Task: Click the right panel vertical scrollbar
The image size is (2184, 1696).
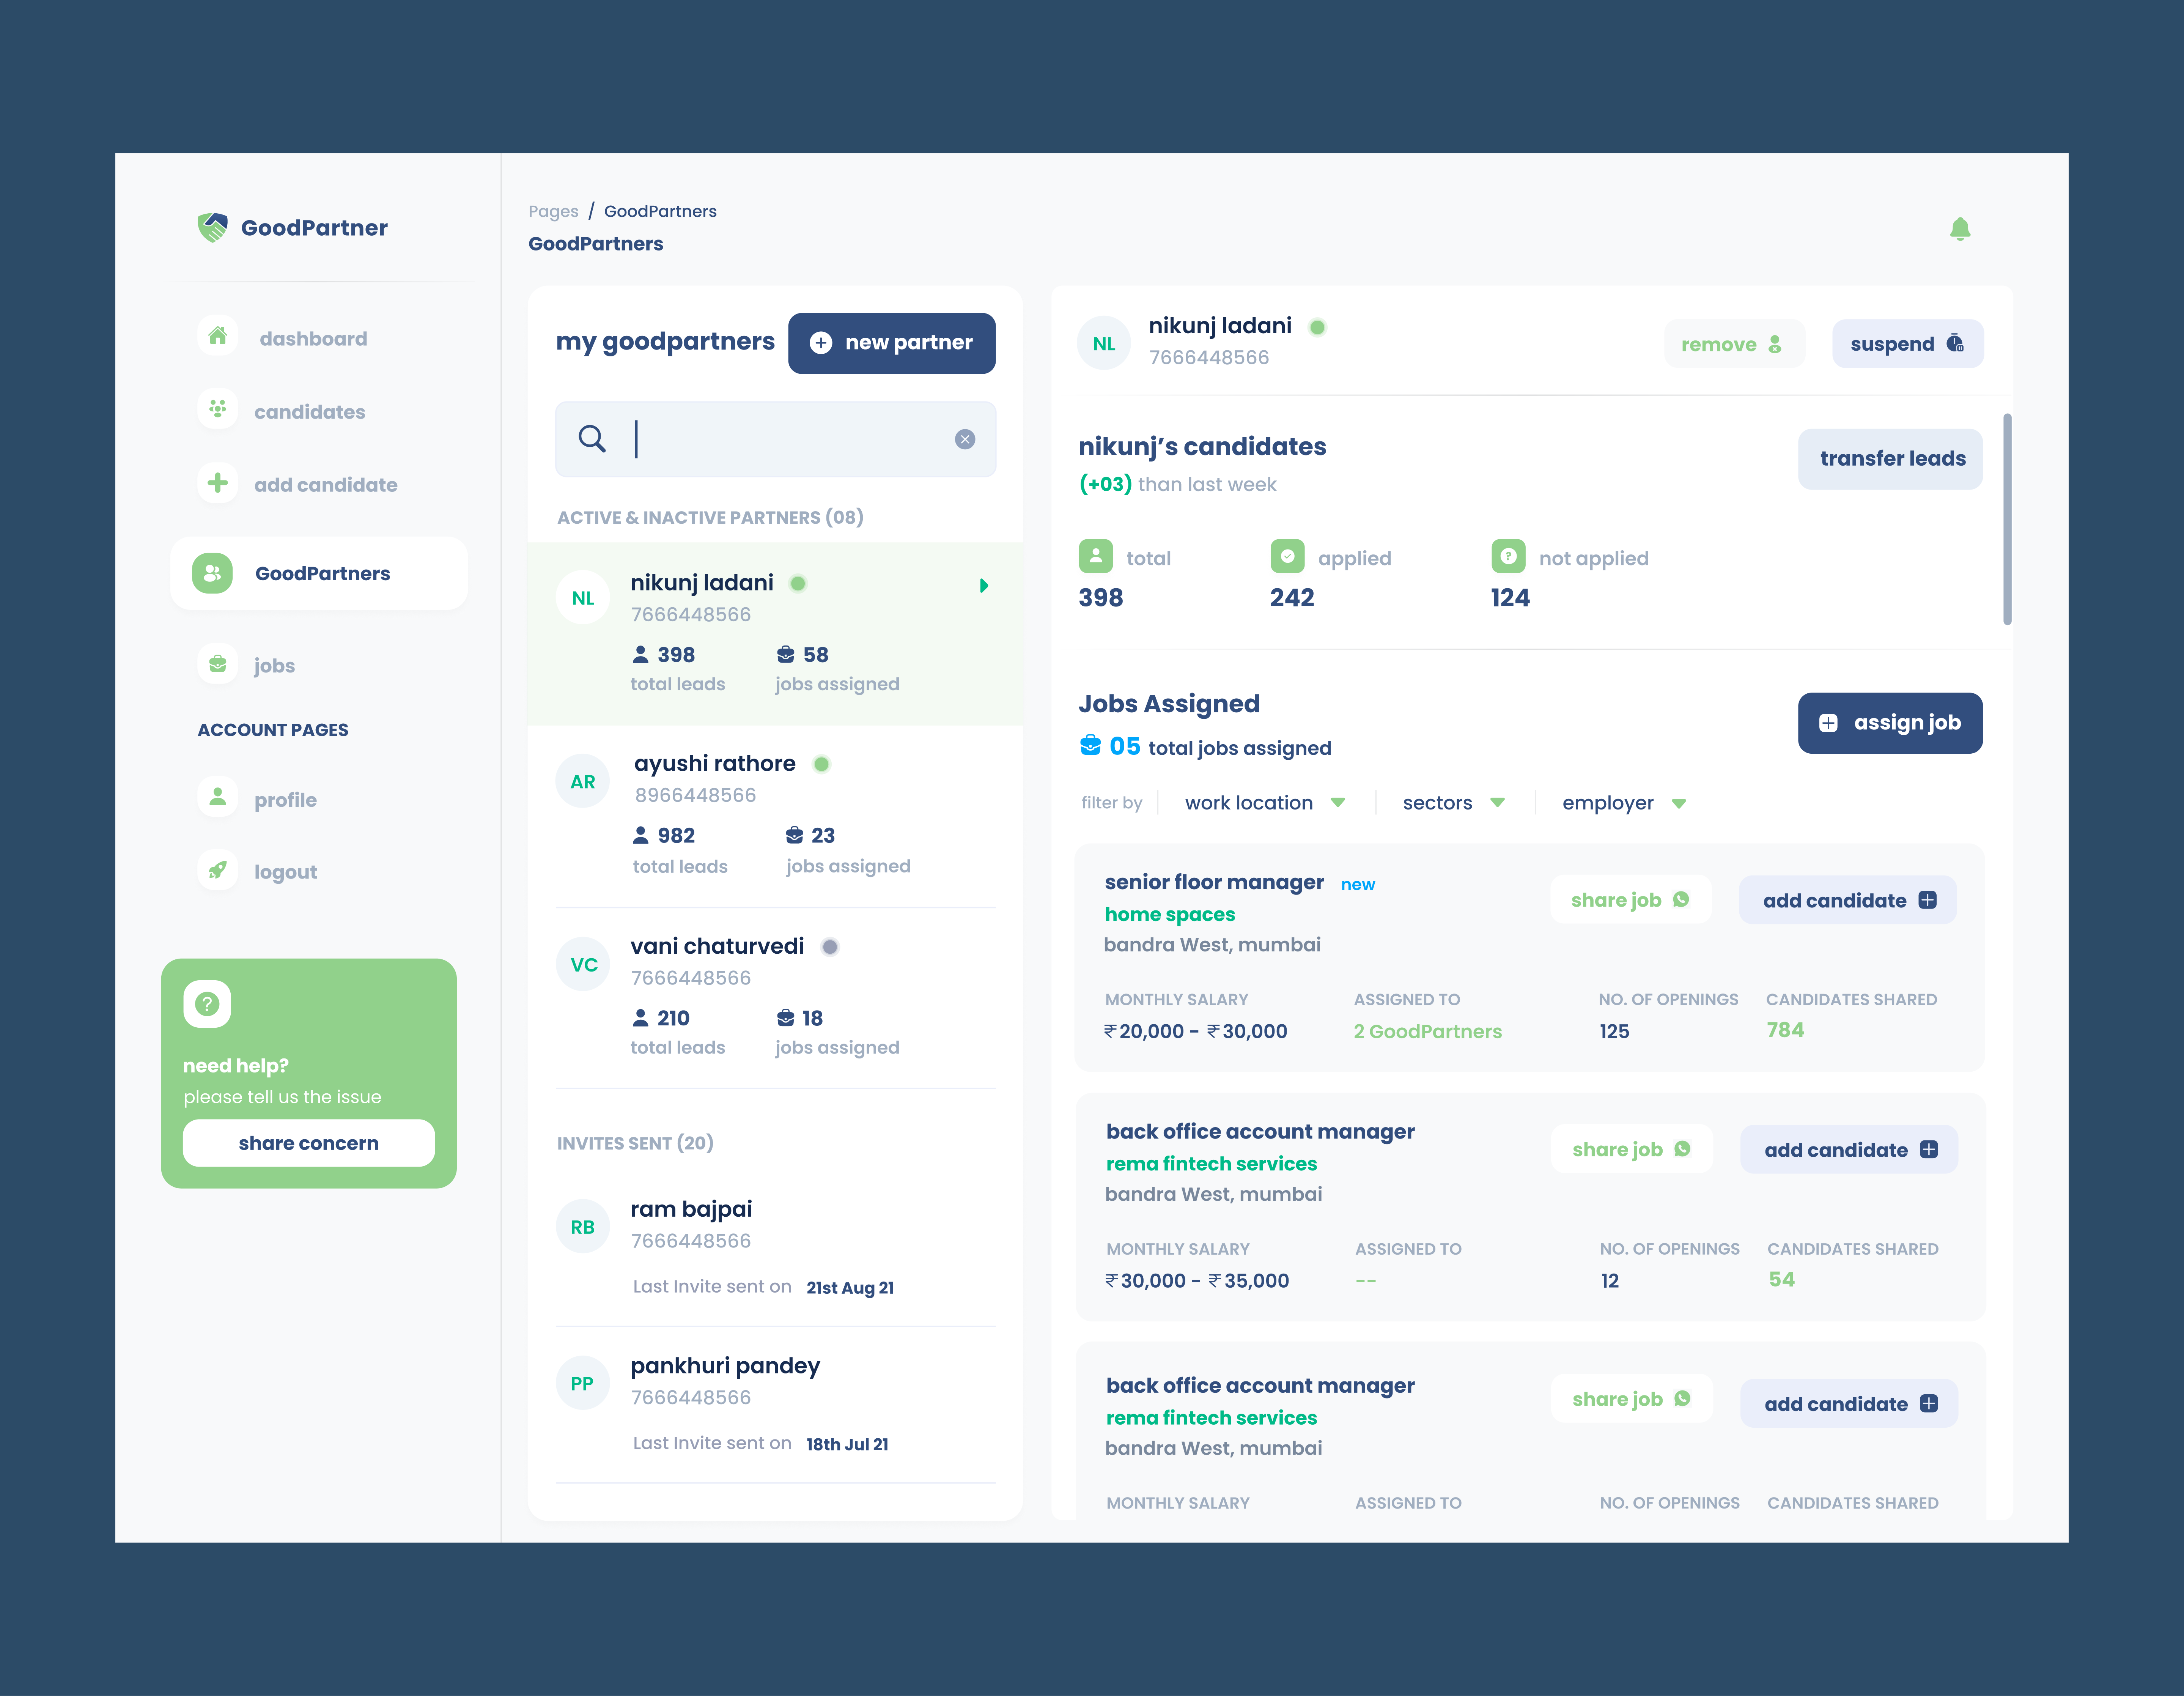Action: coord(2007,519)
